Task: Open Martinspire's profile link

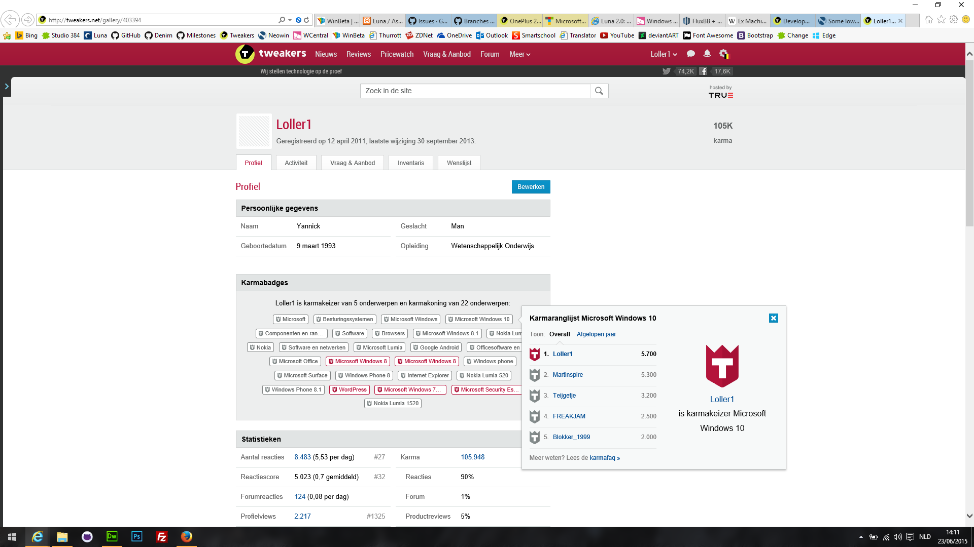Action: pyautogui.click(x=568, y=375)
